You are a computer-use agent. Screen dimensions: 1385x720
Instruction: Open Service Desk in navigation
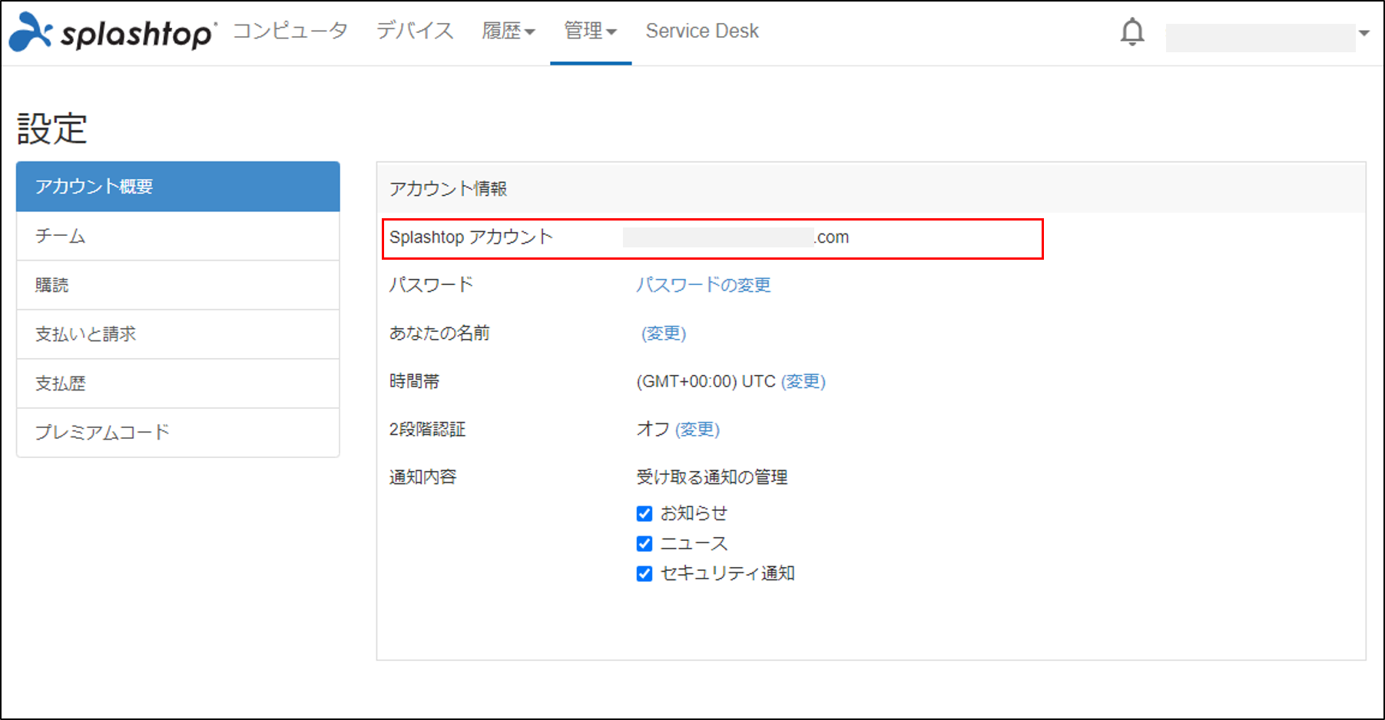click(x=701, y=32)
